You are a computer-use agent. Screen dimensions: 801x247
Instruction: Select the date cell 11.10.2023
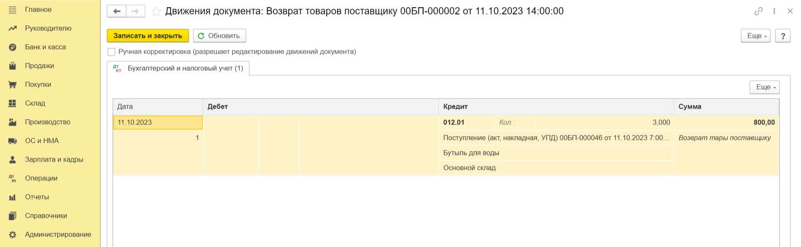click(158, 122)
